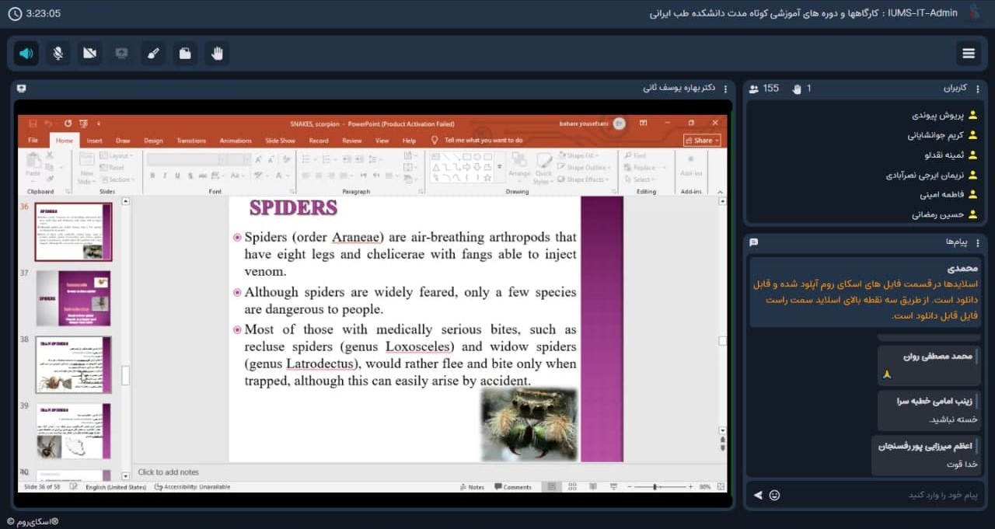This screenshot has width=995, height=529.
Task: Open the whiteboard brush tool
Action: pyautogui.click(x=153, y=53)
